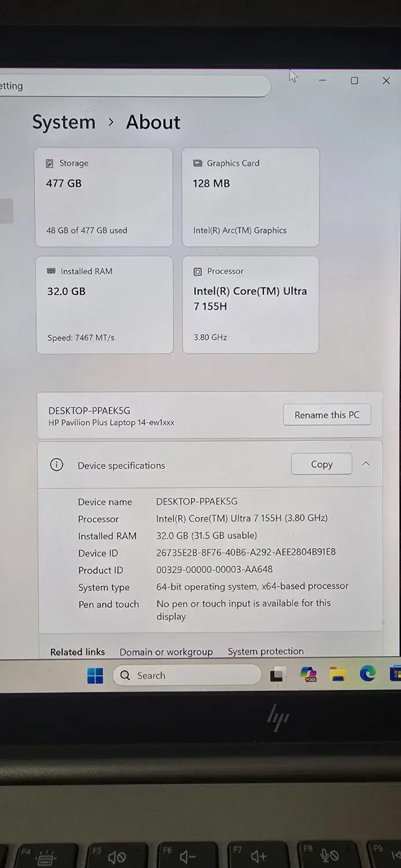The width and height of the screenshot is (401, 868).
Task: Minimize the Settings window
Action: pyautogui.click(x=322, y=80)
